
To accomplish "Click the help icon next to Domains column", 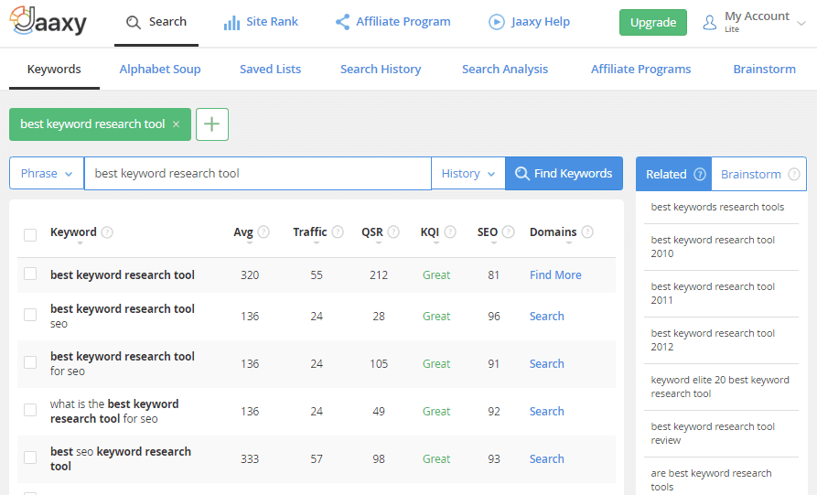I will point(587,231).
